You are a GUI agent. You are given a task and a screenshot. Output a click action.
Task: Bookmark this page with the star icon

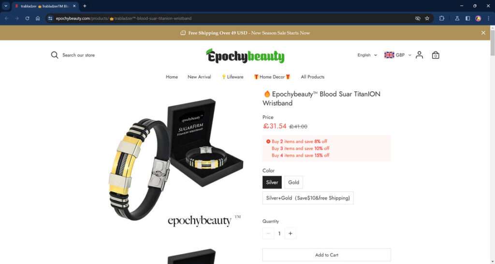pyautogui.click(x=427, y=18)
